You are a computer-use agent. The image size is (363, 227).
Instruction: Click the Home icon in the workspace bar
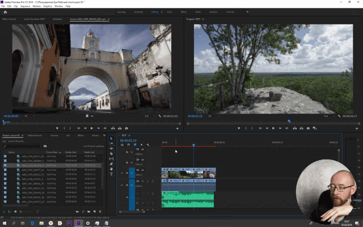click(5, 11)
